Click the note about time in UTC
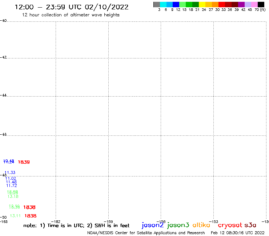 coord(76,225)
